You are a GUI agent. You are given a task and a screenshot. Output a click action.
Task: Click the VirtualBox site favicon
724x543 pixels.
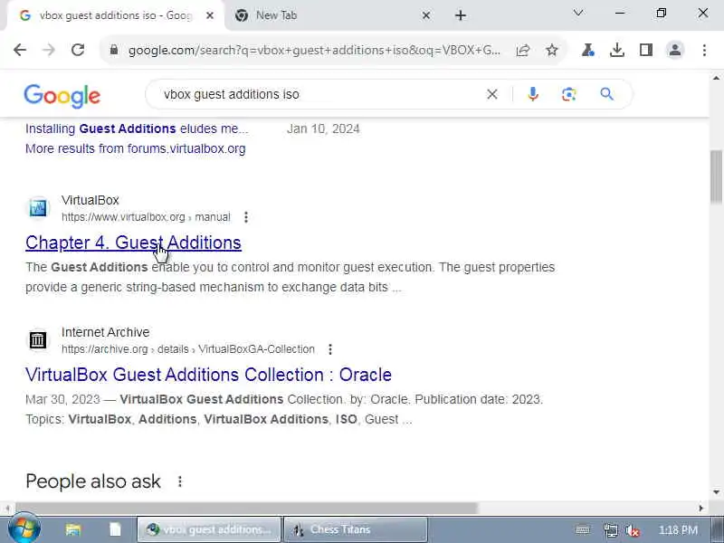(38, 208)
